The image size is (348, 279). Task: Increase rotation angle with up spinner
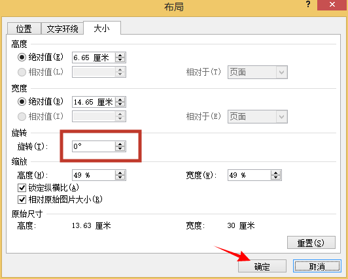120,144
